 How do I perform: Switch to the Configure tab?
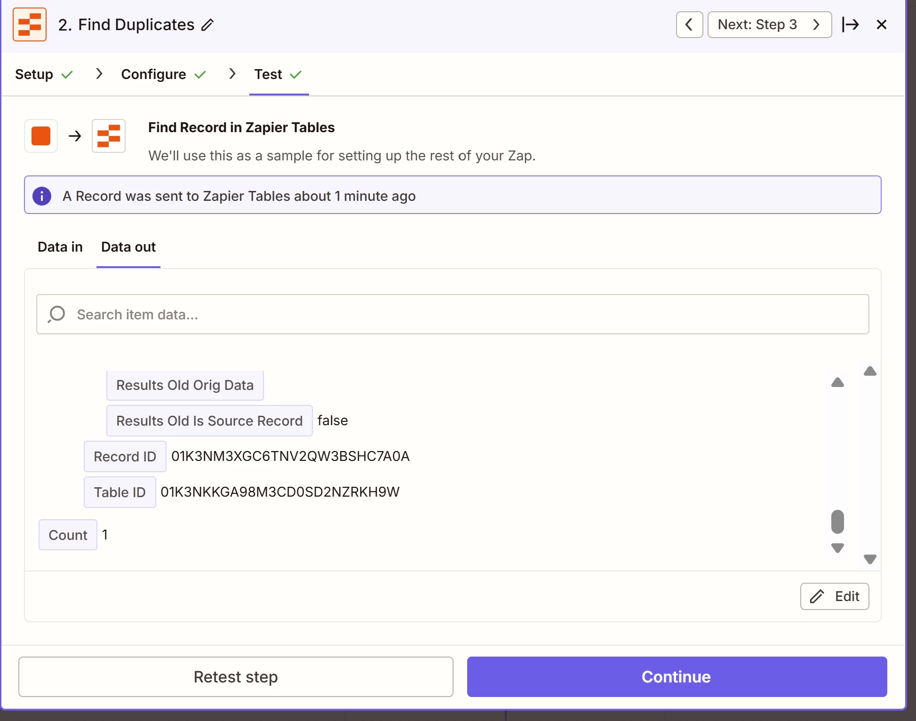point(163,74)
